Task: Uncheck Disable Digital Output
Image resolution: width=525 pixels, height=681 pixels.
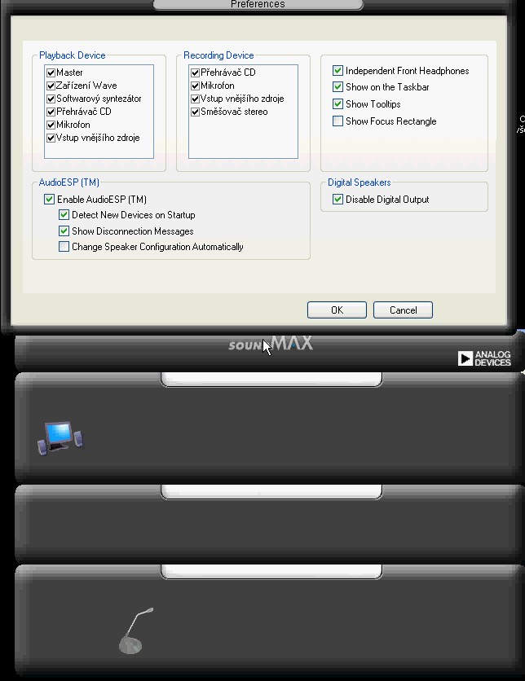Action: 337,200
